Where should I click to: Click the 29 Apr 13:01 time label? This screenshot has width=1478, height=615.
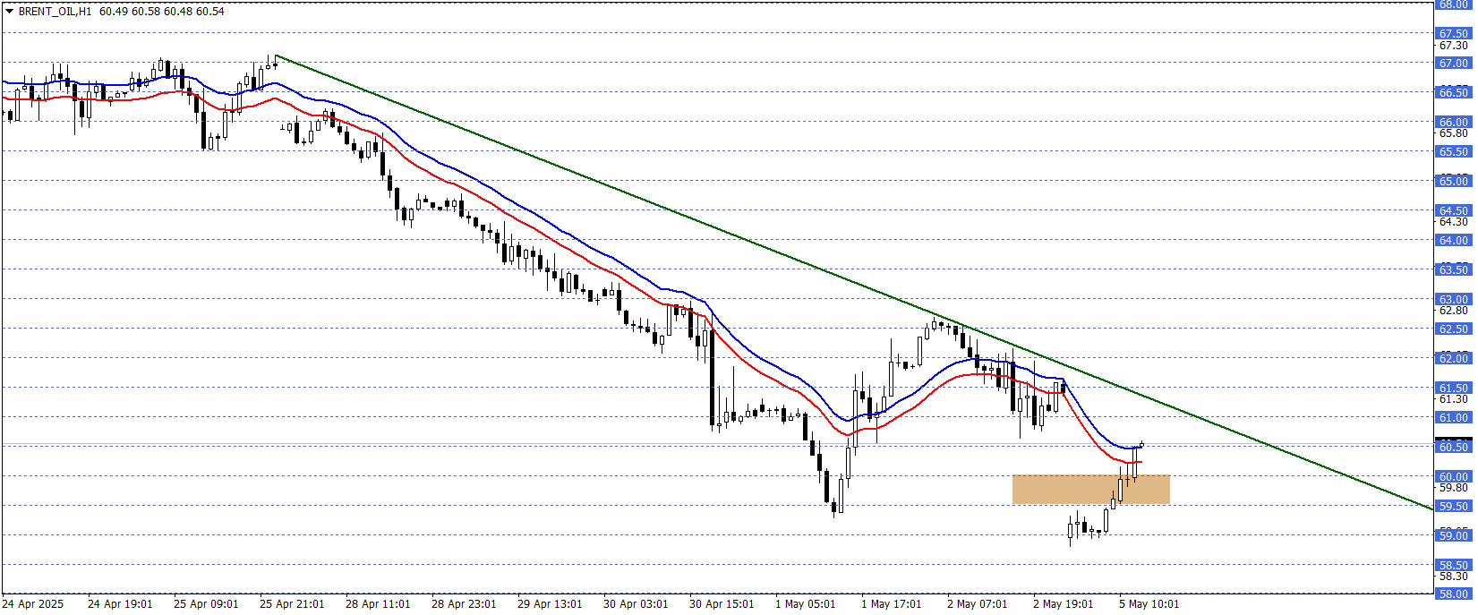550,604
